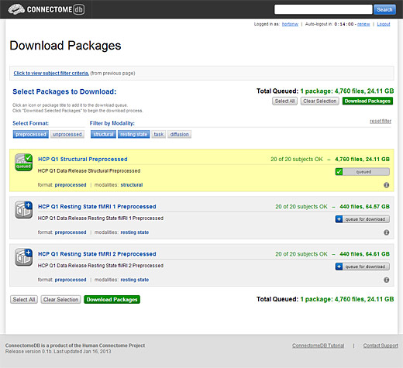
Task: Click the reset filter link
Action: click(x=381, y=121)
